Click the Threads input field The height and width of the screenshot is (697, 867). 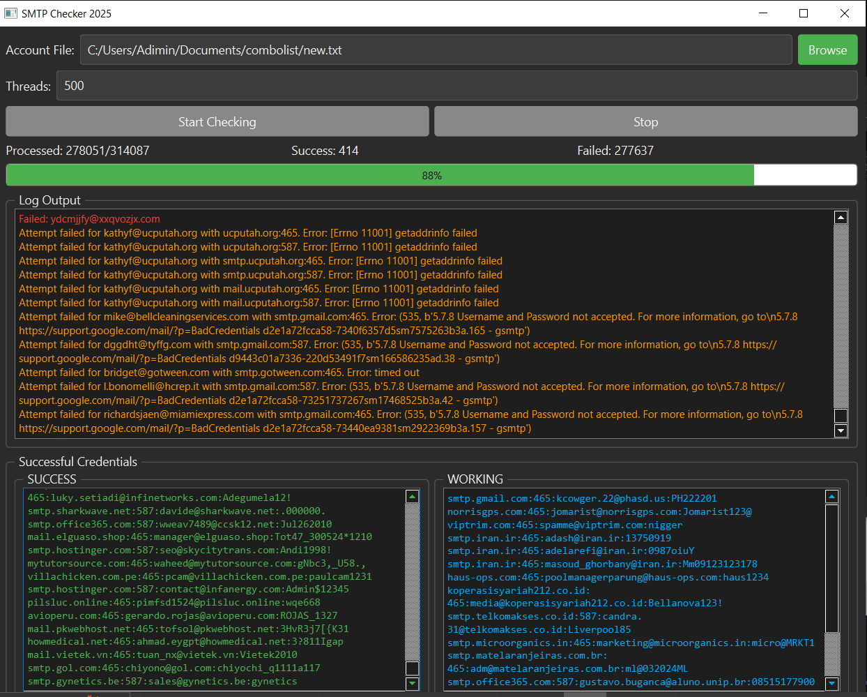pos(456,86)
